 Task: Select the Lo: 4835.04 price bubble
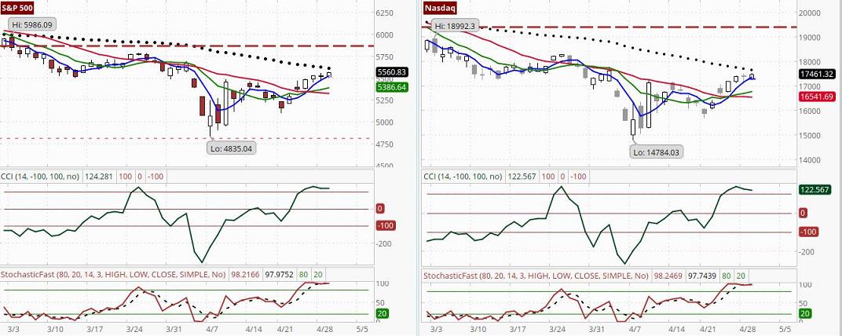(x=232, y=148)
